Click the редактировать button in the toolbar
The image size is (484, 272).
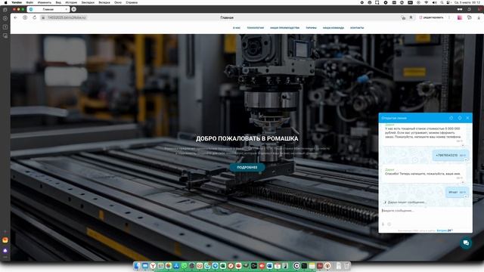[x=431, y=17]
